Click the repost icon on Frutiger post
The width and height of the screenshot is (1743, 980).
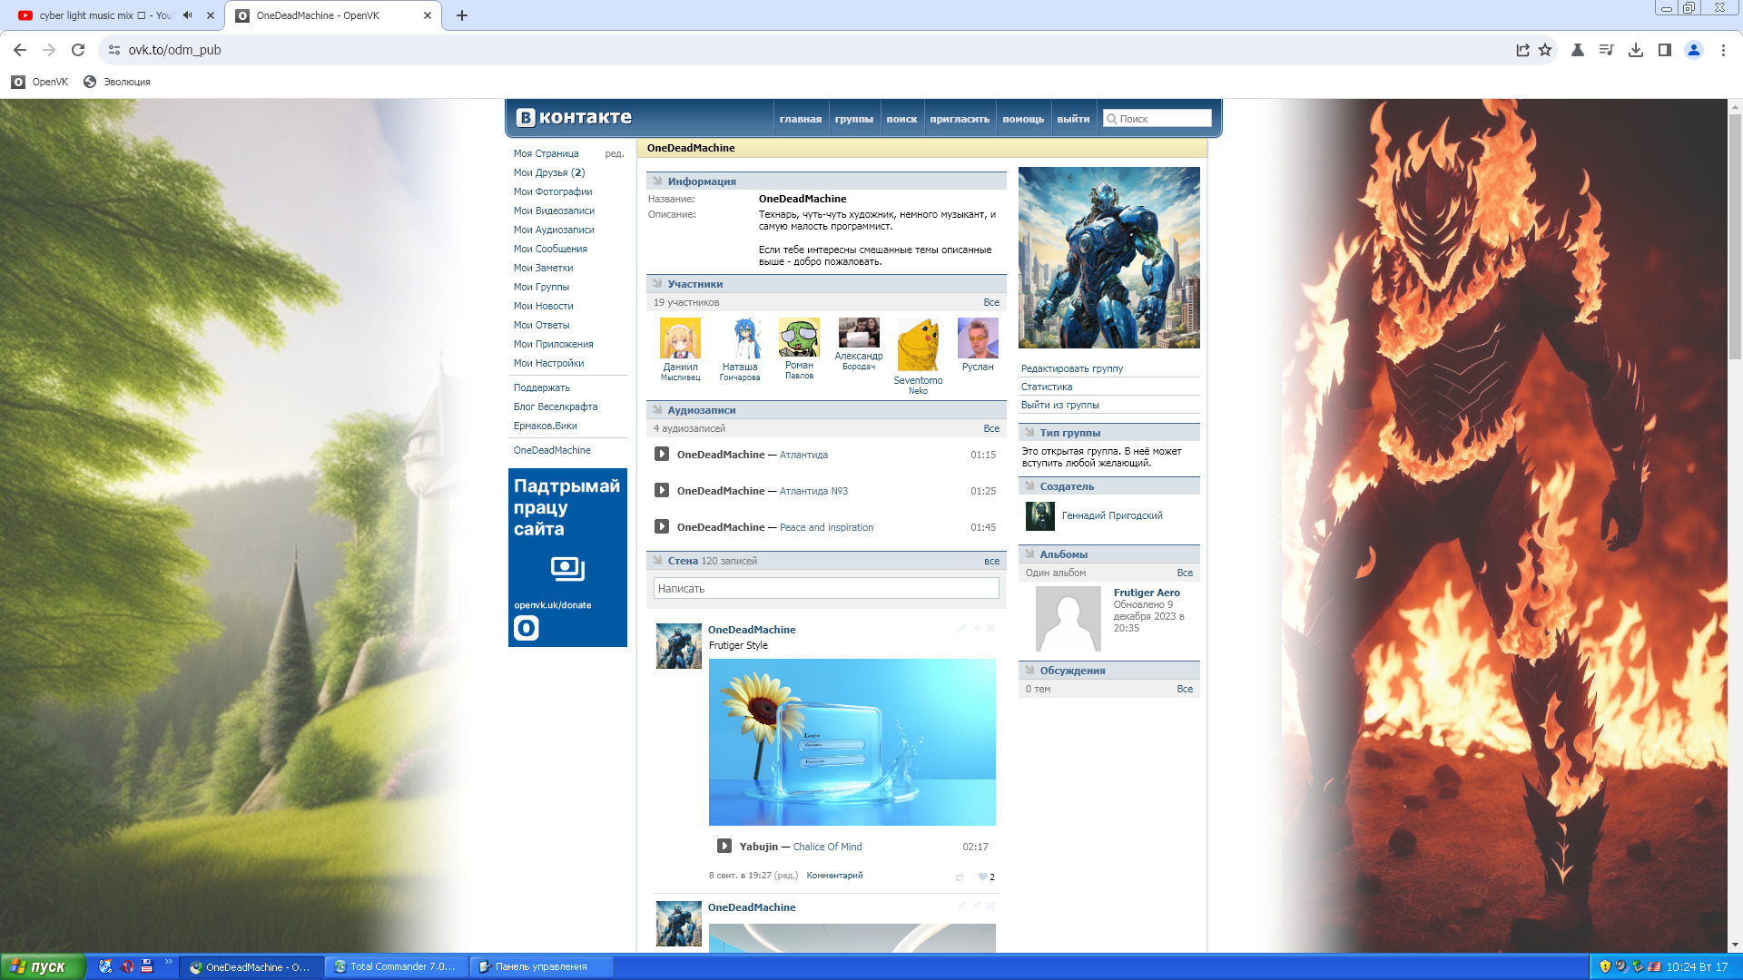pos(960,877)
